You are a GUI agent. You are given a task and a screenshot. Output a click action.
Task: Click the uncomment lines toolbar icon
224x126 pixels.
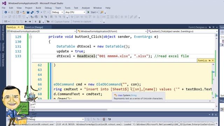(x=46, y=17)
